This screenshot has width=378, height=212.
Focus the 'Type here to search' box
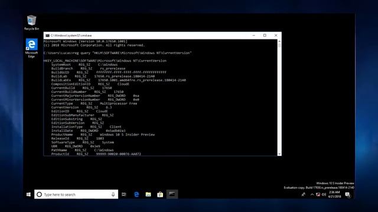coord(76,194)
